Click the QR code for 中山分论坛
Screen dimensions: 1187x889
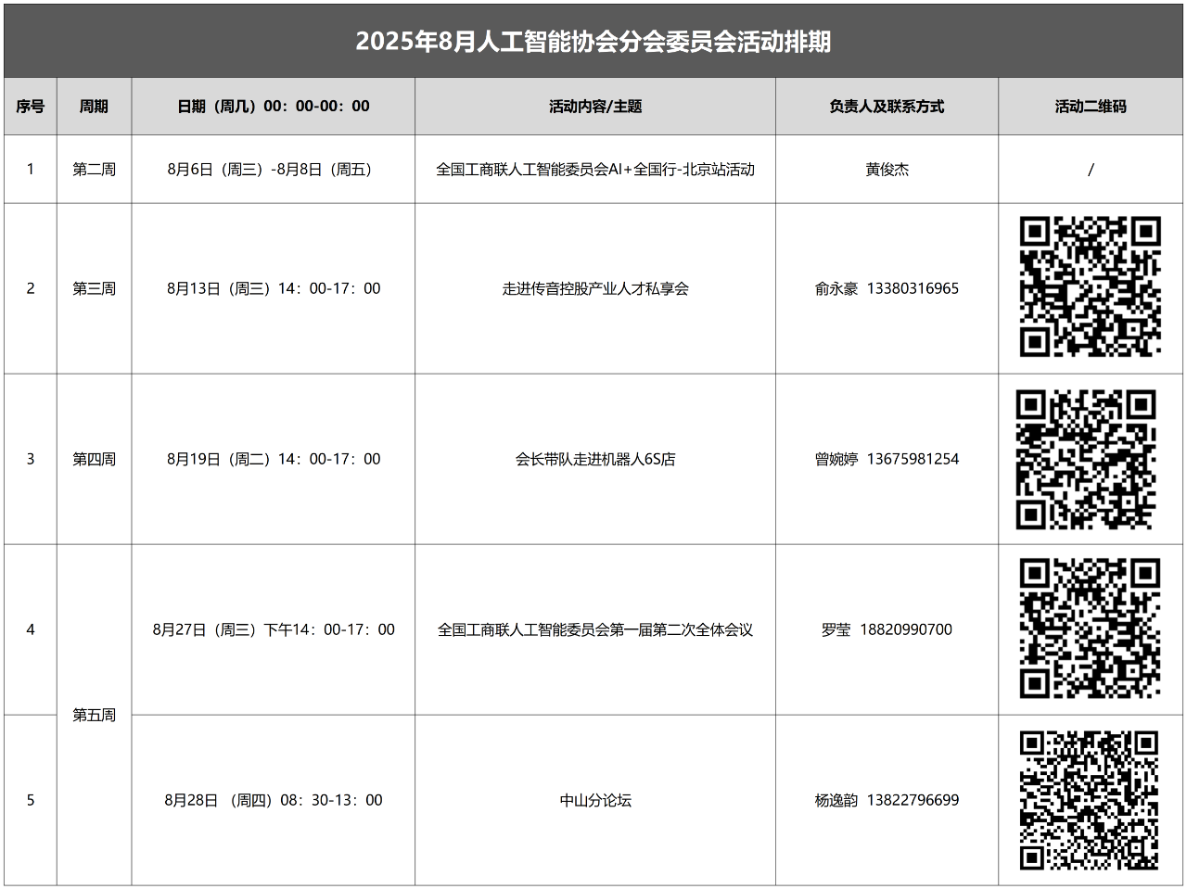1089,800
